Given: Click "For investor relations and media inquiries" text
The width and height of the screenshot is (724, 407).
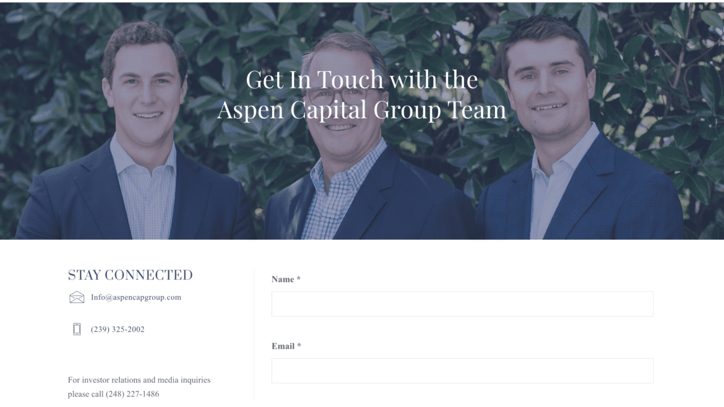Looking at the screenshot, I should (139, 380).
